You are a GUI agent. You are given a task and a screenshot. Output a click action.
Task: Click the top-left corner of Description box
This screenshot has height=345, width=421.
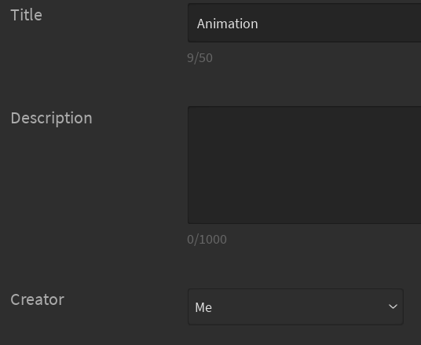(191, 109)
